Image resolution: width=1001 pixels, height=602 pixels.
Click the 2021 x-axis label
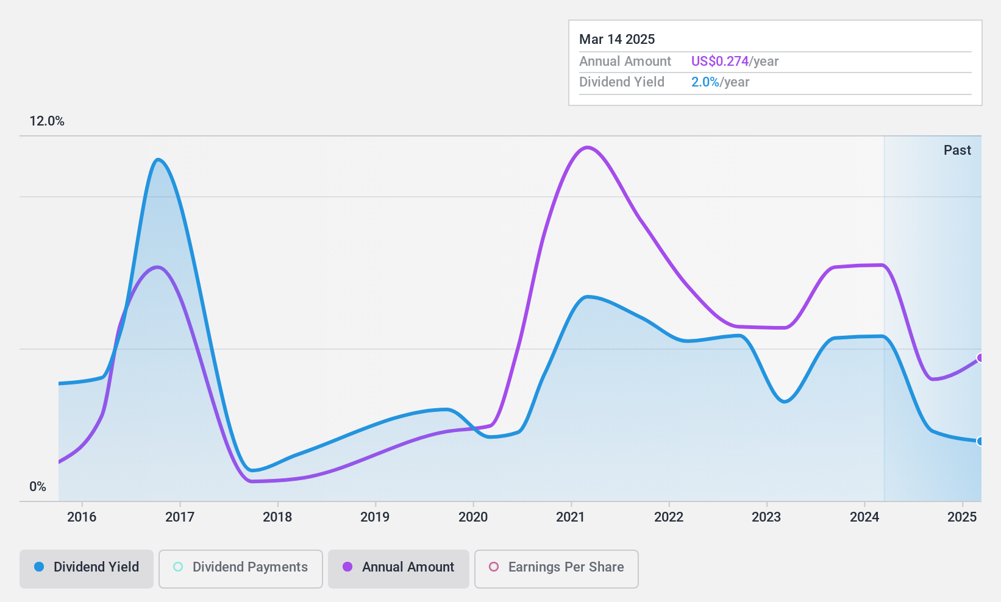pyautogui.click(x=571, y=517)
